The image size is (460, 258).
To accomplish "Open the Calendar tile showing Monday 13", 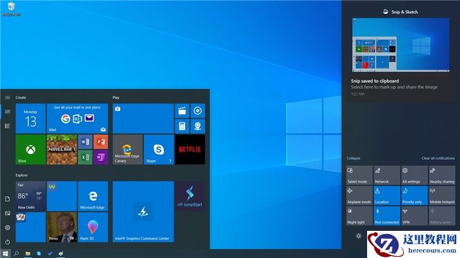I will click(x=30, y=119).
